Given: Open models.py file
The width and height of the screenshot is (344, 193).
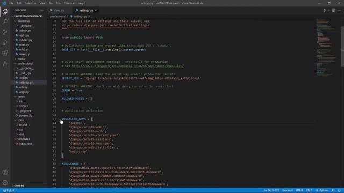Looking at the screenshot, I should tap(25, 40).
